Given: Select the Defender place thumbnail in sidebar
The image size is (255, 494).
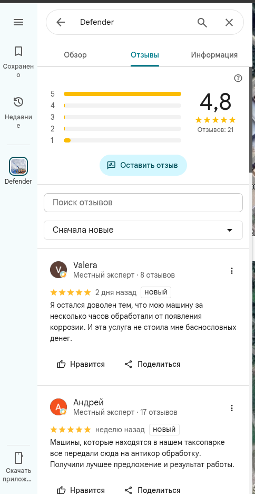Looking at the screenshot, I should tap(18, 166).
